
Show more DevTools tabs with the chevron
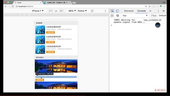click(x=150, y=11)
